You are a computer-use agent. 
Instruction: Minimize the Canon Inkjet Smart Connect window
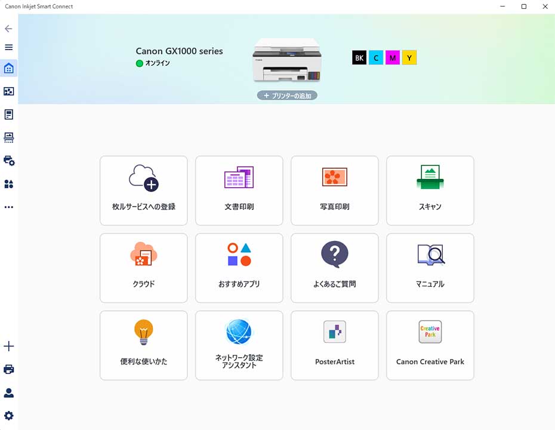(502, 7)
